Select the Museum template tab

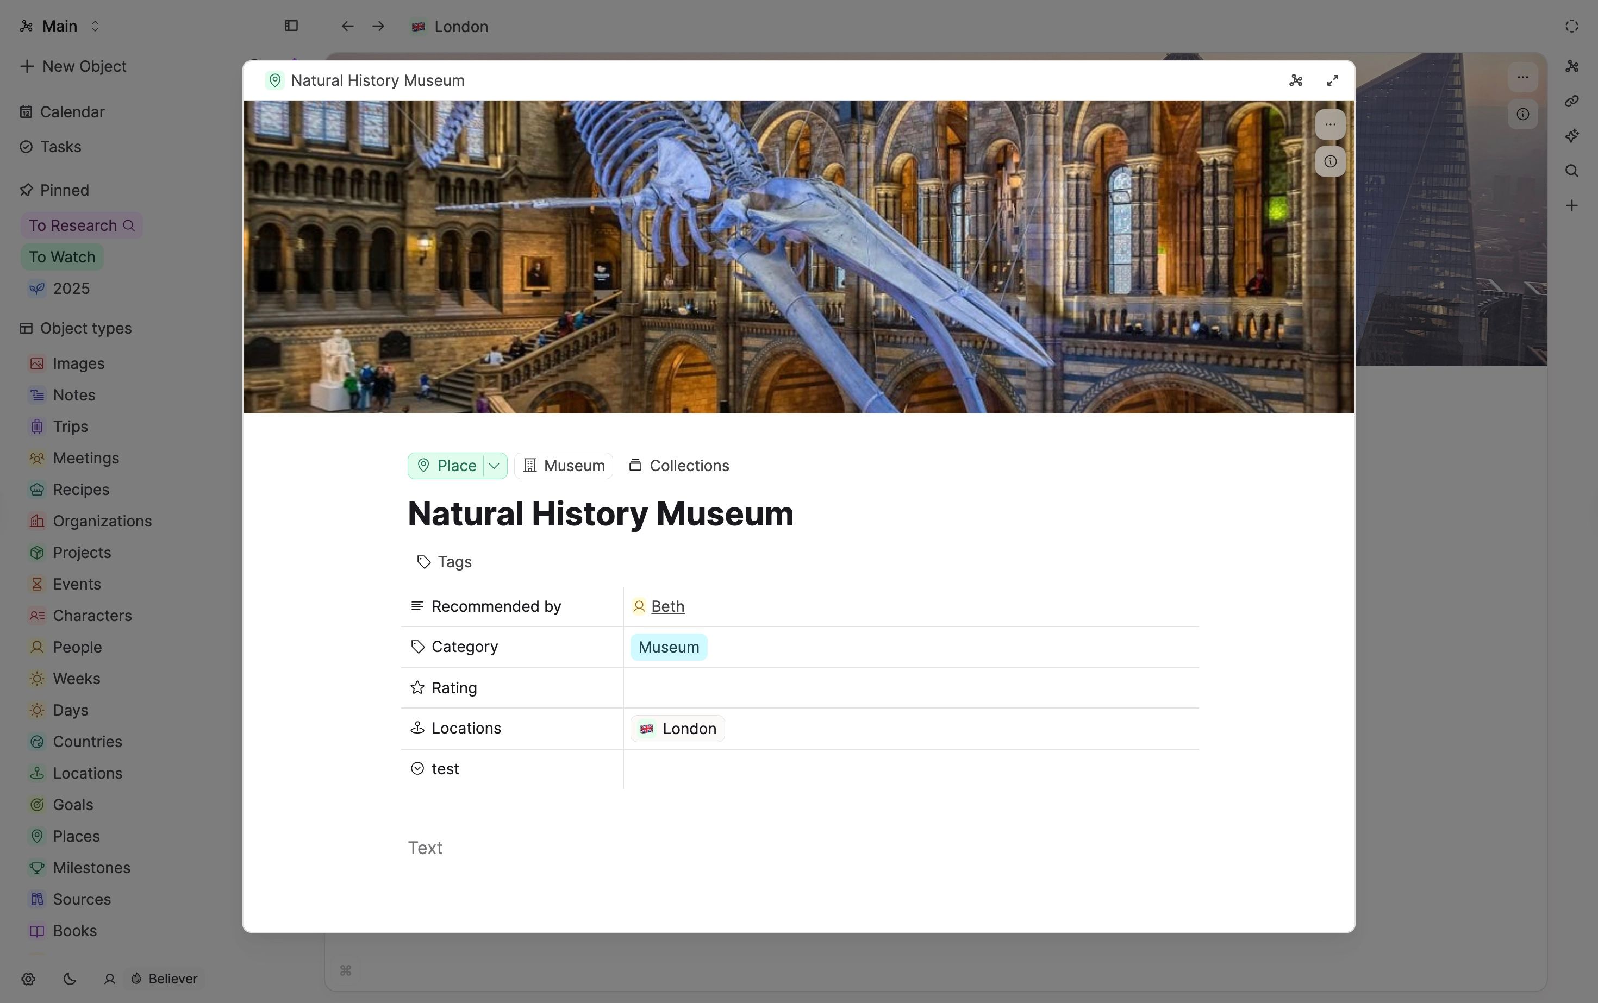[564, 465]
